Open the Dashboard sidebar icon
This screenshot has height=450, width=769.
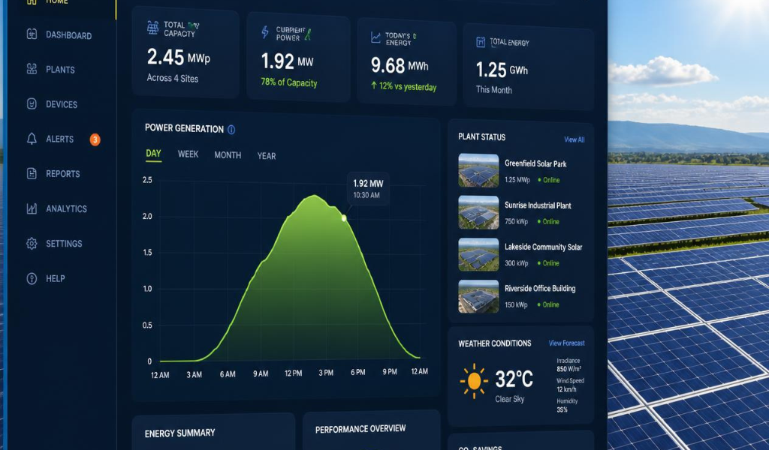pos(32,34)
